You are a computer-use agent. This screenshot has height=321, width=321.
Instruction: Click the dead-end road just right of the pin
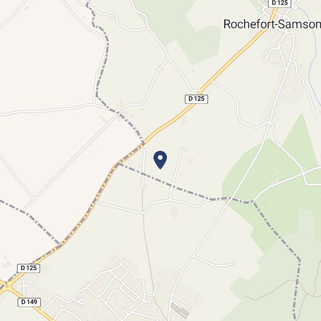(176, 173)
